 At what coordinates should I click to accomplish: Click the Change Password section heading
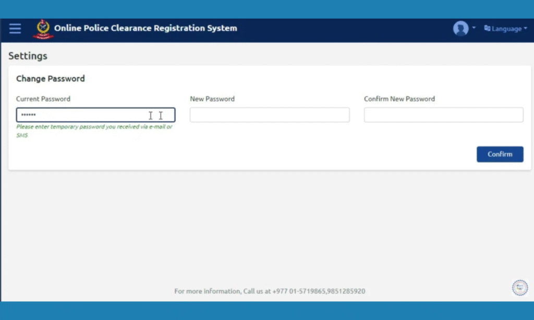(50, 79)
